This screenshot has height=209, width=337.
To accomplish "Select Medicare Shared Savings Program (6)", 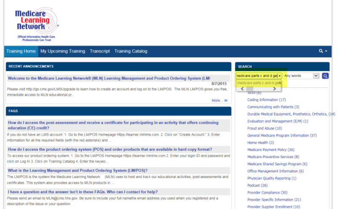I will pyautogui.click(x=277, y=164).
